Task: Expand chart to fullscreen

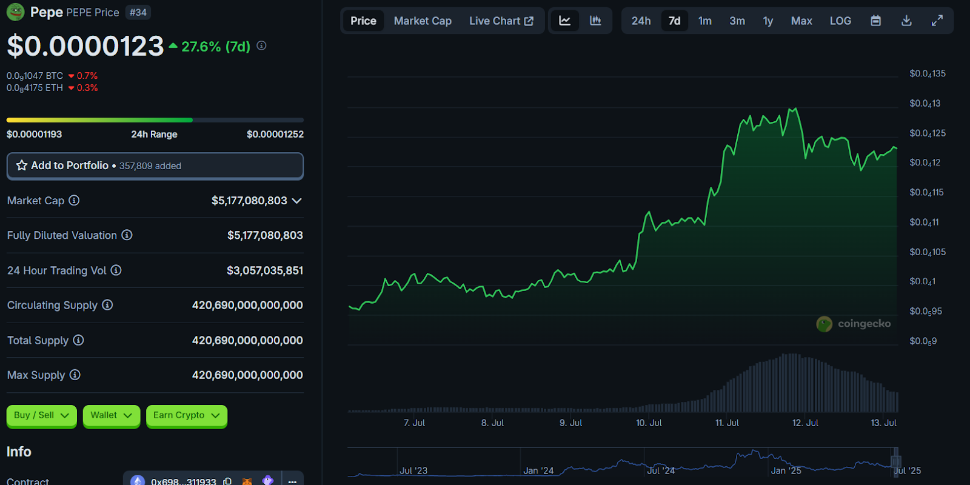Action: pos(937,21)
